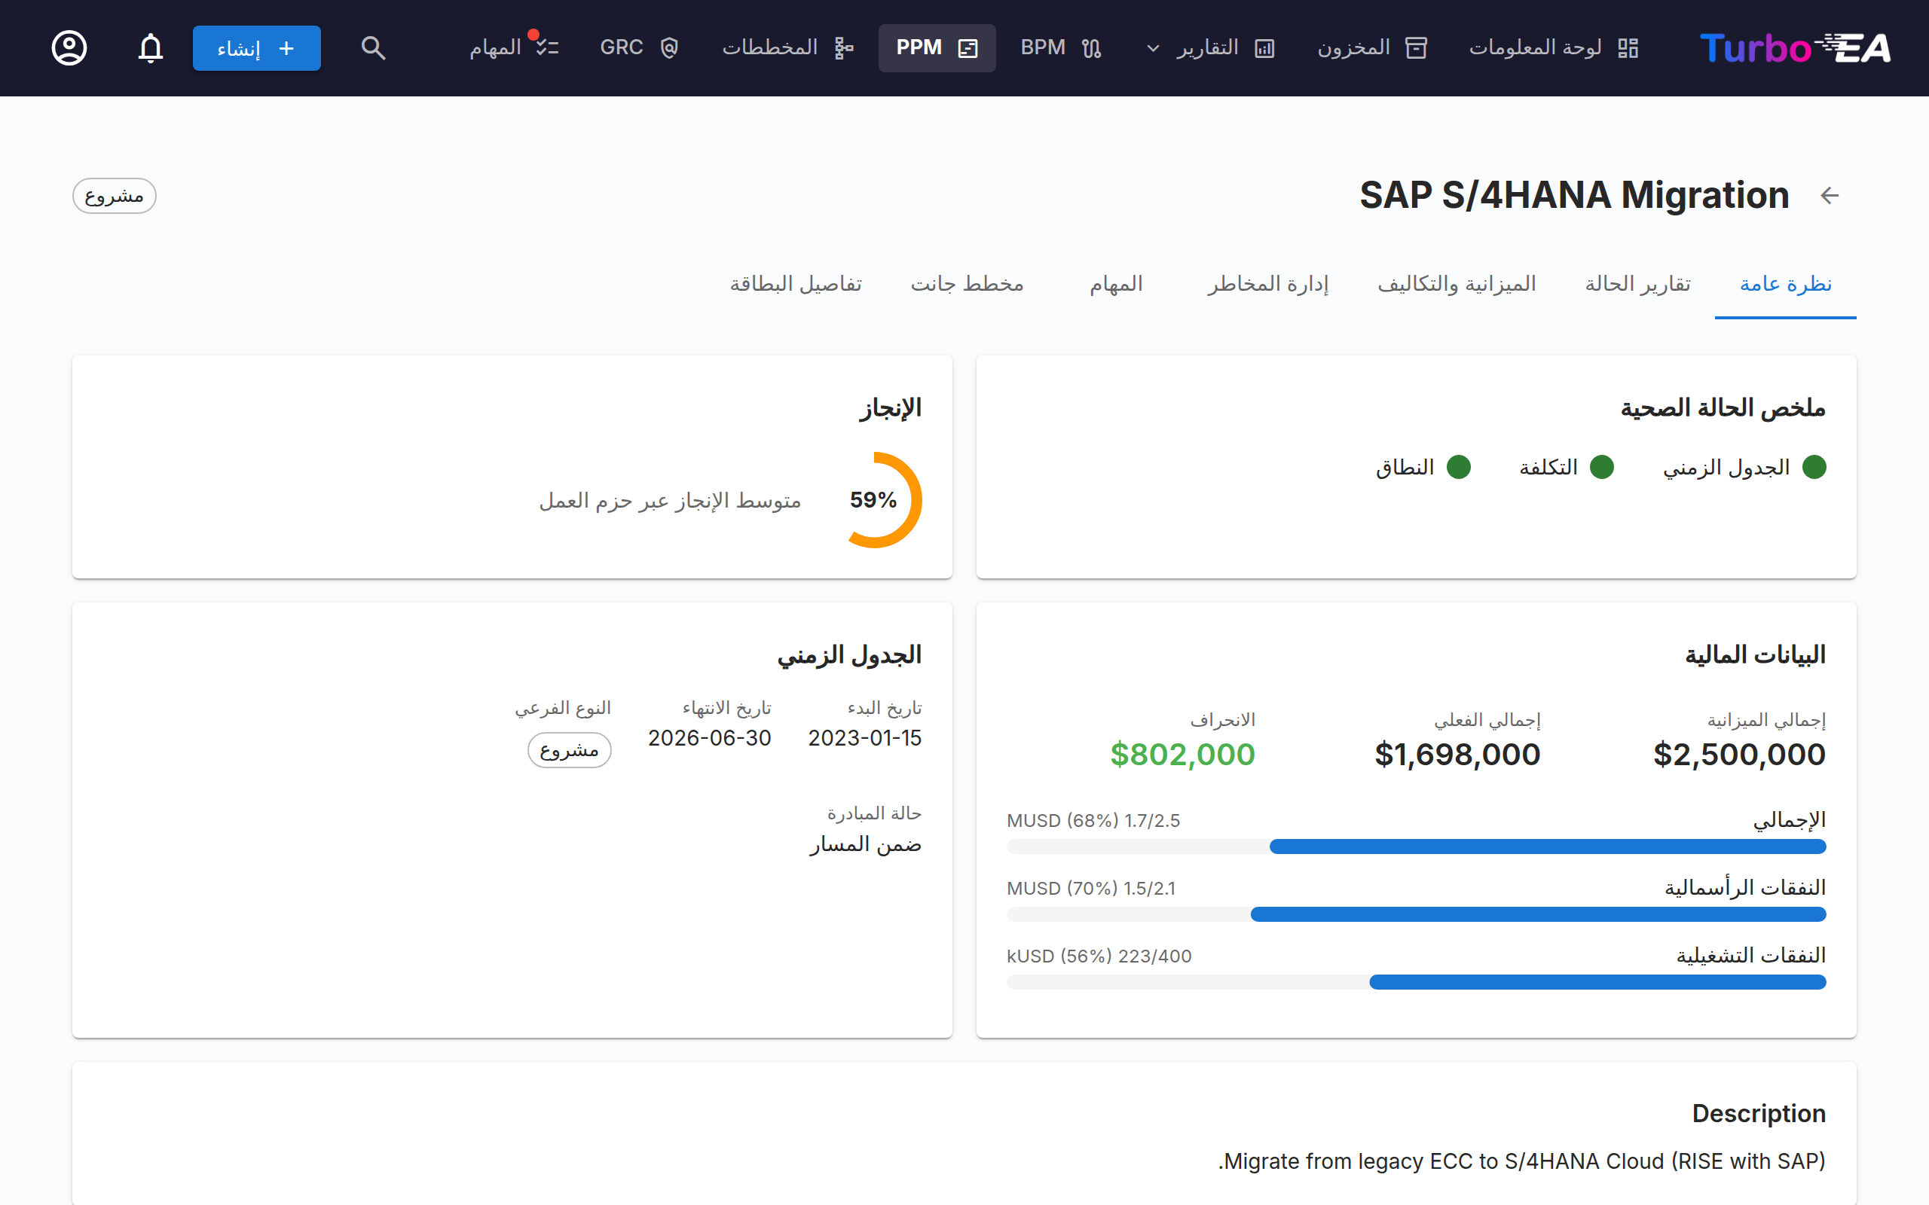Click the diagrams hierarchy icon
Screen dimensions: 1929x1205
843,47
